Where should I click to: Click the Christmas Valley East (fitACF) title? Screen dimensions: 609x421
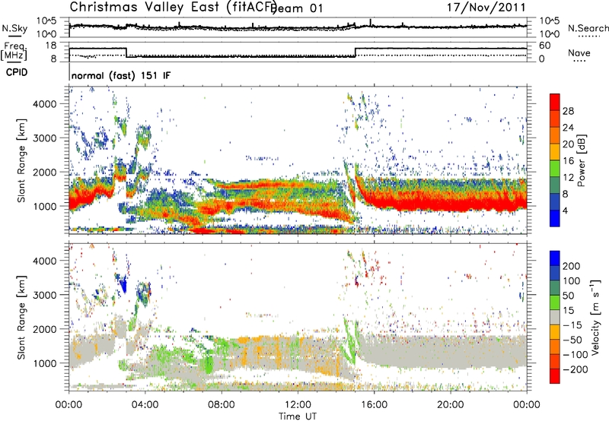click(173, 7)
